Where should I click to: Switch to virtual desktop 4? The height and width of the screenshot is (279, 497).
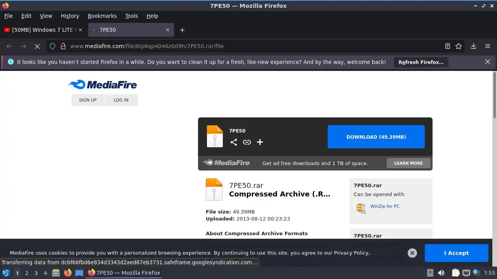point(45,273)
